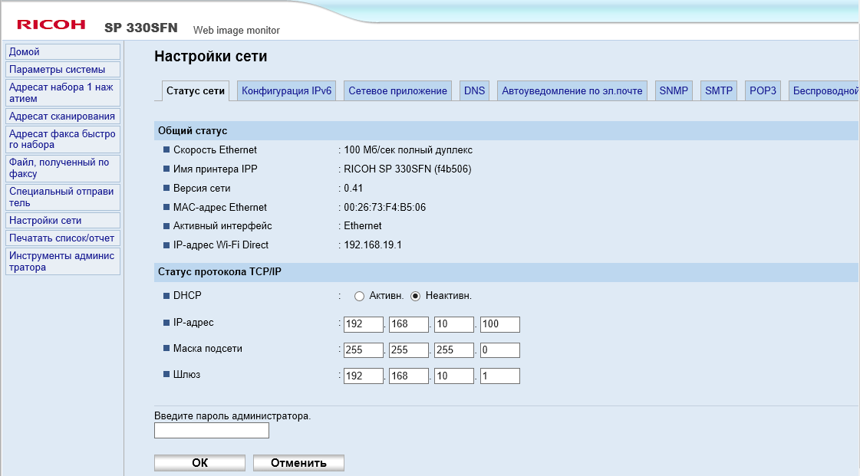Click the Отменить button
860x476 pixels.
coord(298,463)
